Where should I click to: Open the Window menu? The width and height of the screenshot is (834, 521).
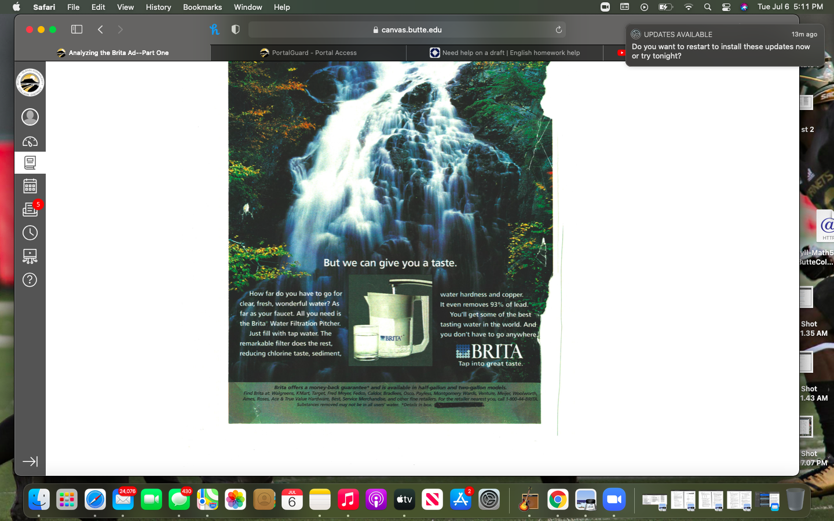click(x=248, y=7)
